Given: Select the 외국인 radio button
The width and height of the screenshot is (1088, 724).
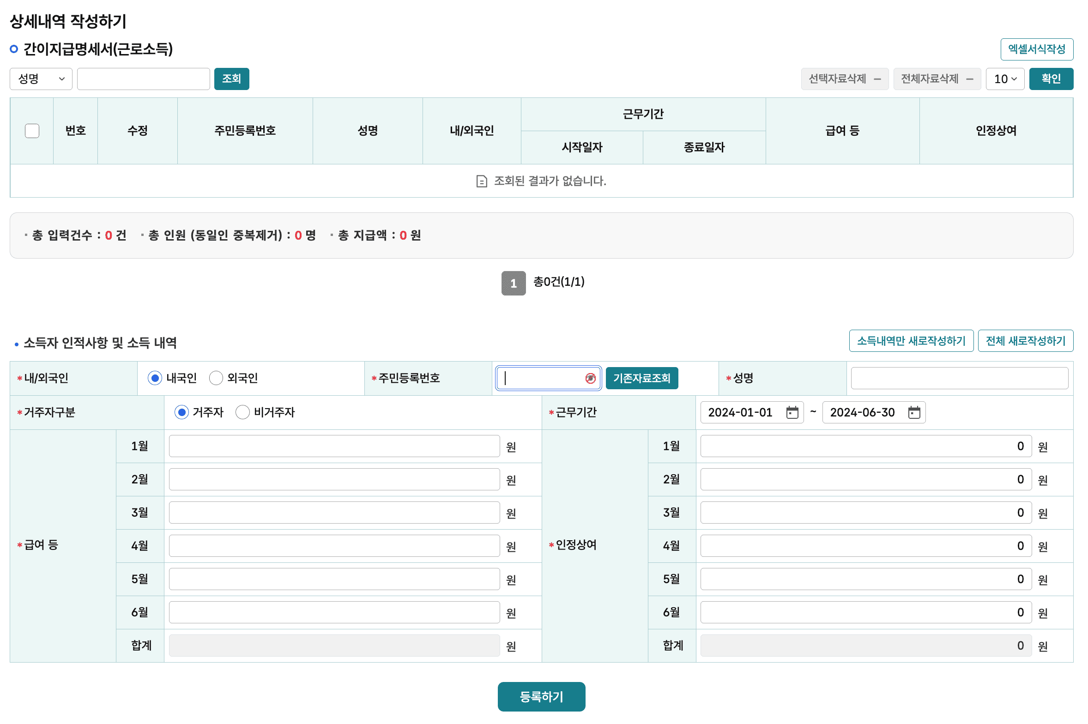Looking at the screenshot, I should (216, 378).
